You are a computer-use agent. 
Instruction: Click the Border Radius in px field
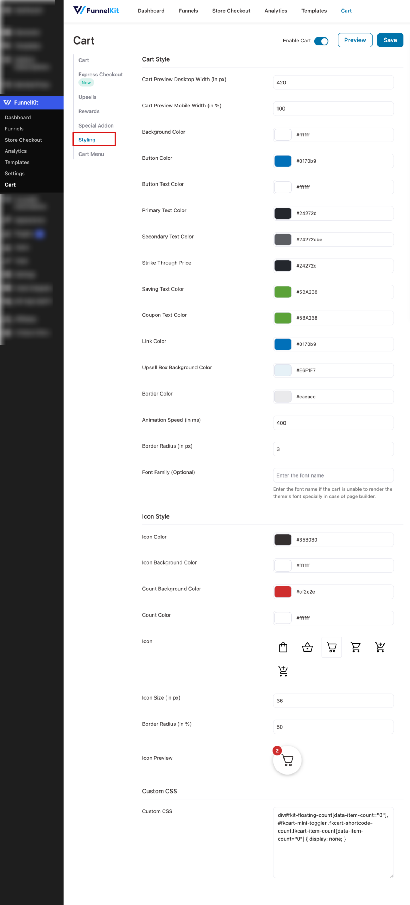coord(333,449)
